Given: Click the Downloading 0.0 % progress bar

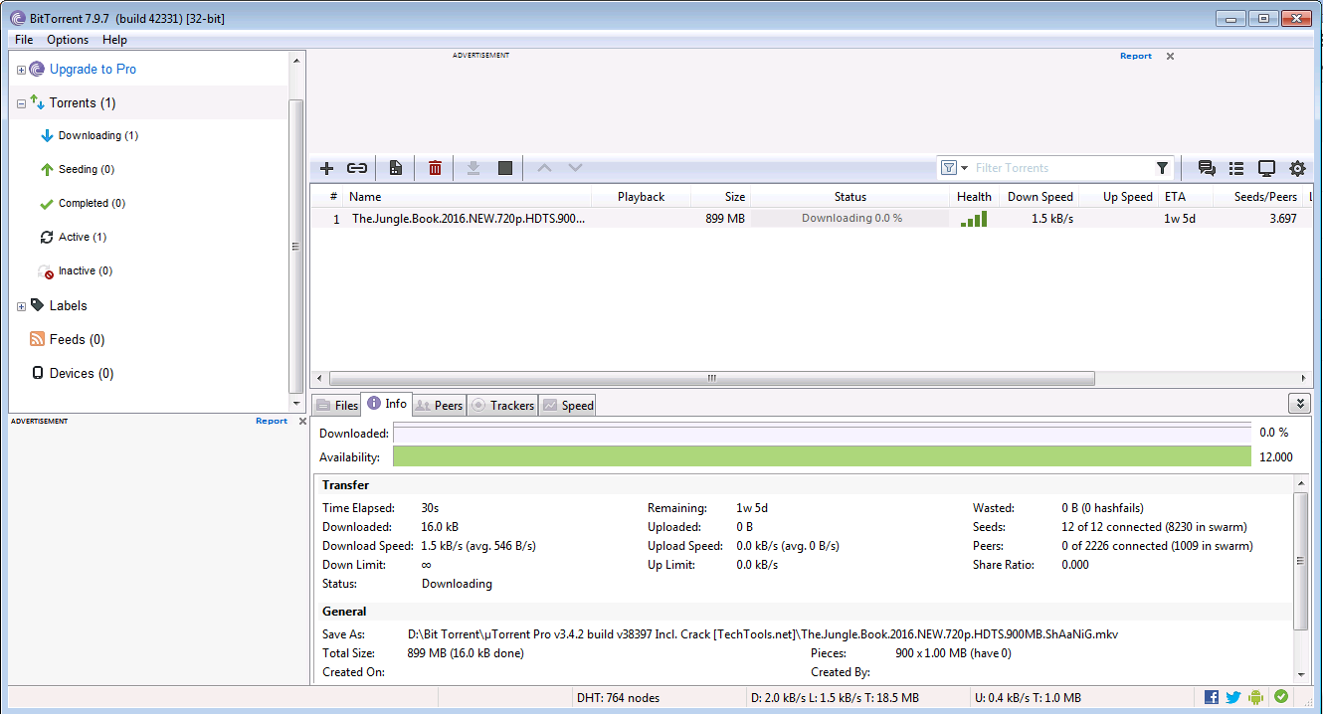Looking at the screenshot, I should pos(850,219).
